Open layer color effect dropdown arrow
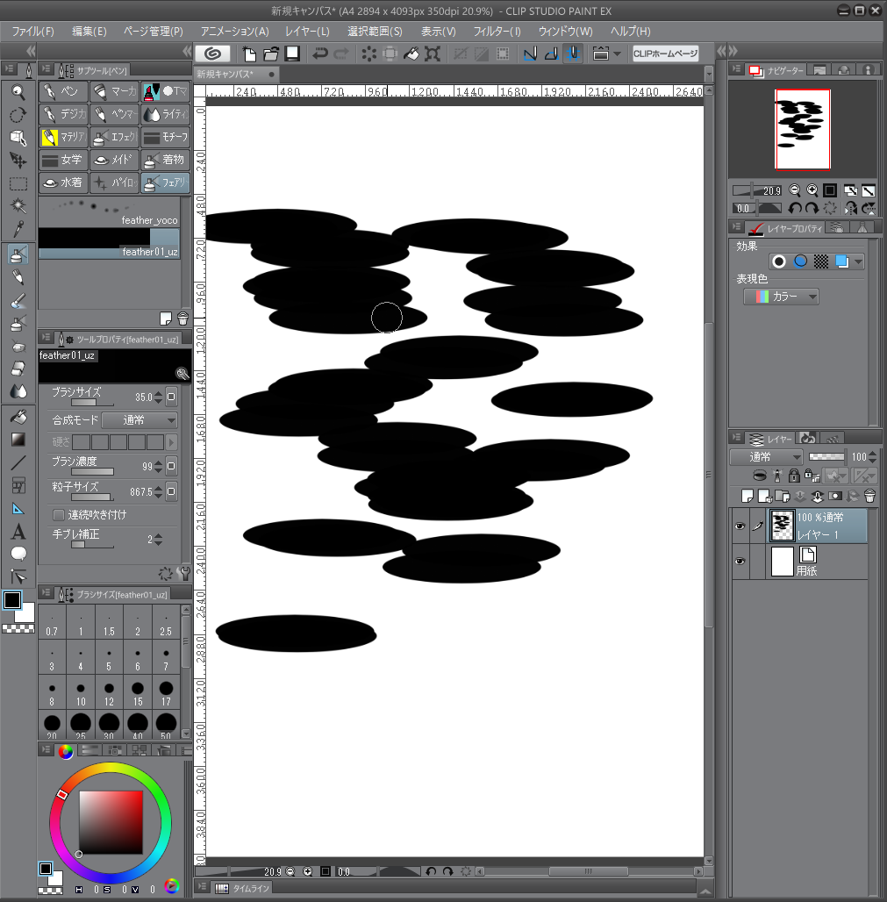Screen dimensions: 887x902 [x=858, y=261]
